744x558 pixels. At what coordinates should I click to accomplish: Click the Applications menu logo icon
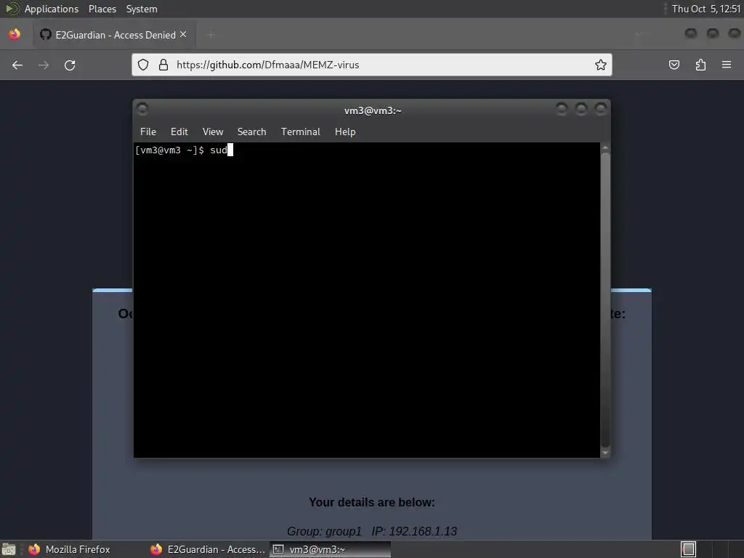tap(12, 9)
